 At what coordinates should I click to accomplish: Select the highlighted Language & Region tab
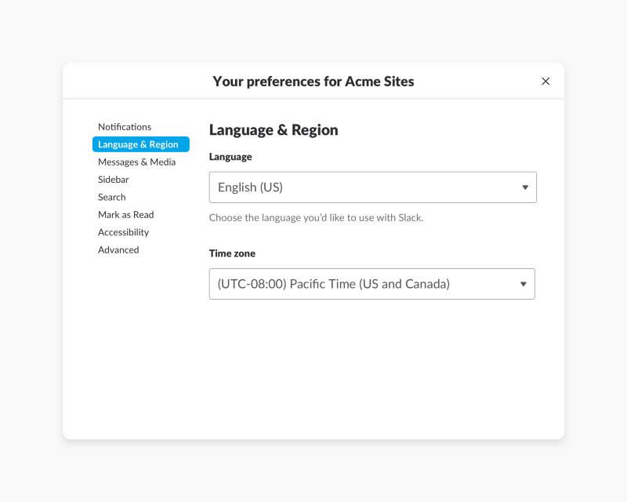141,144
